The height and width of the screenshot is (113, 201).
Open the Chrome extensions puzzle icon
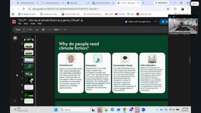click(x=175, y=9)
